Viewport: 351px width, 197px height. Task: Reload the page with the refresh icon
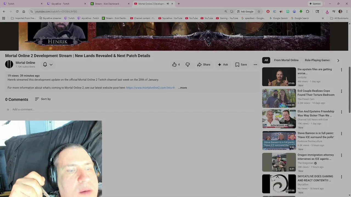(x=17, y=11)
